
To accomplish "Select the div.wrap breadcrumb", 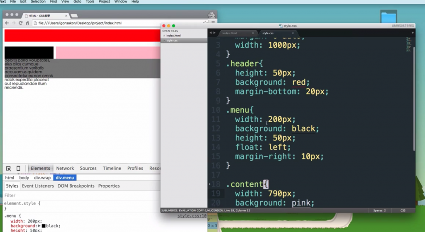I will (42, 178).
